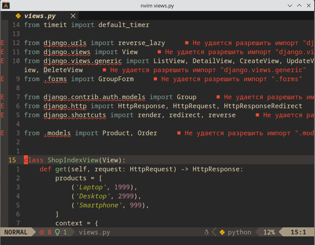315x245 pixels.
Task: Click red diagnostic square after Product, Order
Action: tap(179, 133)
